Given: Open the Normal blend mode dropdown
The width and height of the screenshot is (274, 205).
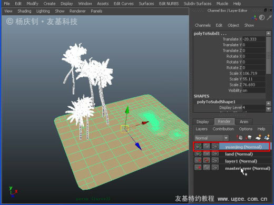Looking at the screenshot, I should click(211, 138).
